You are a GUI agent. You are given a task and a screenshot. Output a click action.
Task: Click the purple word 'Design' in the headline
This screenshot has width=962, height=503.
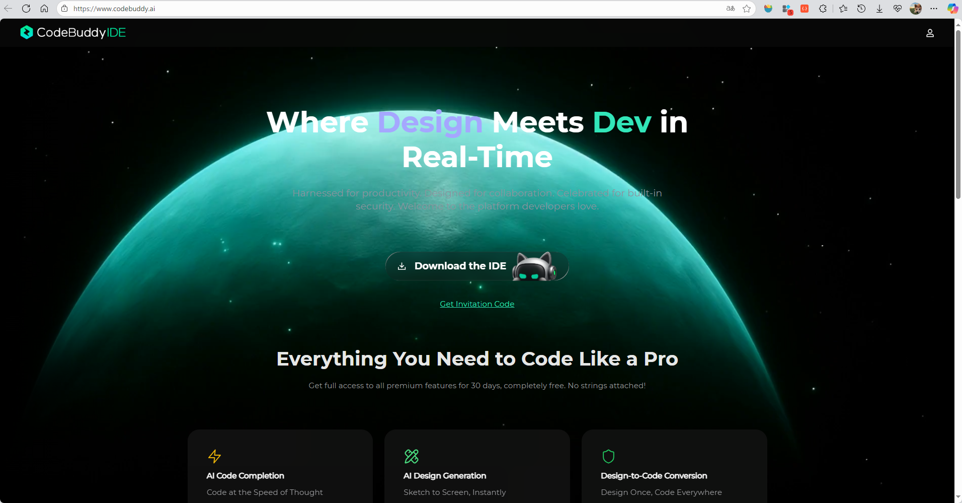(430, 122)
